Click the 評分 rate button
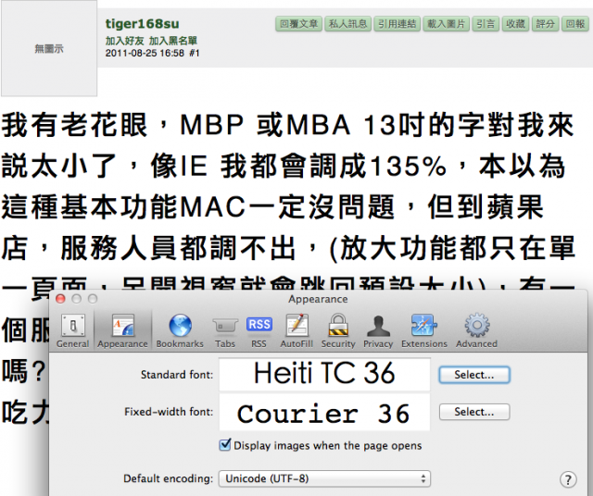The image size is (593, 496). coord(546,24)
